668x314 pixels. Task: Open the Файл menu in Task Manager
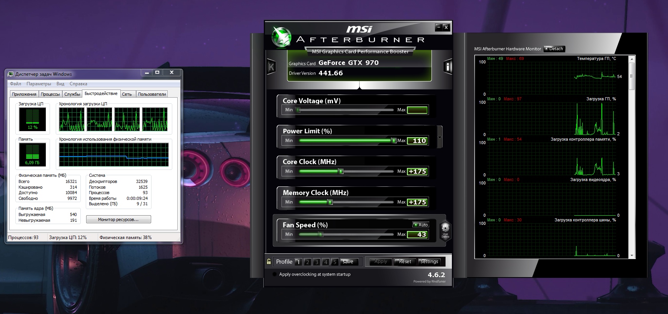pos(16,84)
